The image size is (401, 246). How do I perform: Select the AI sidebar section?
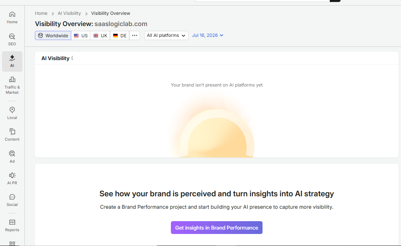point(12,61)
